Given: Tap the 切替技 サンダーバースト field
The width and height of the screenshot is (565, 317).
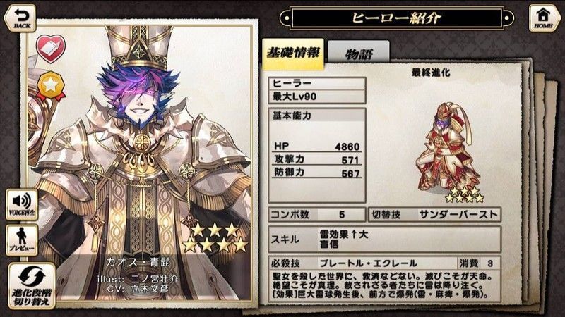Looking at the screenshot, I should pos(434,215).
